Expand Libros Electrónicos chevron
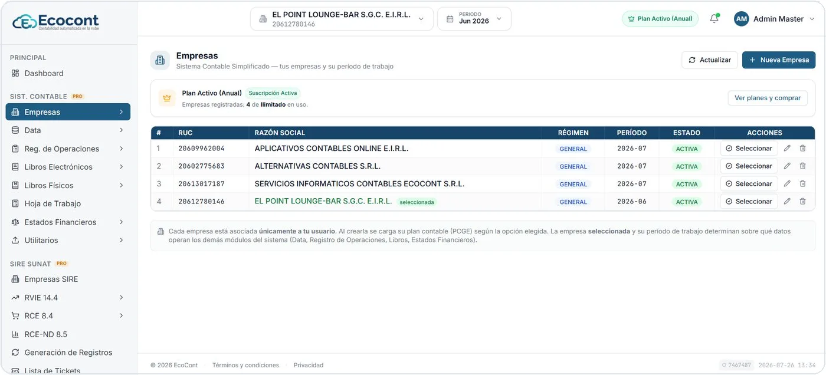 pyautogui.click(x=122, y=167)
